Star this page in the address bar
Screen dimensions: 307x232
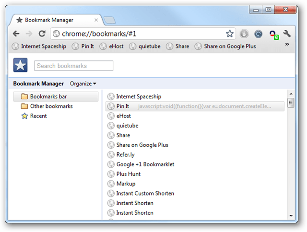(x=230, y=34)
